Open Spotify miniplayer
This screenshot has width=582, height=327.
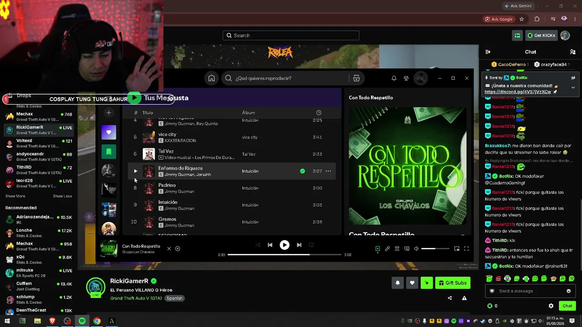[457, 249]
